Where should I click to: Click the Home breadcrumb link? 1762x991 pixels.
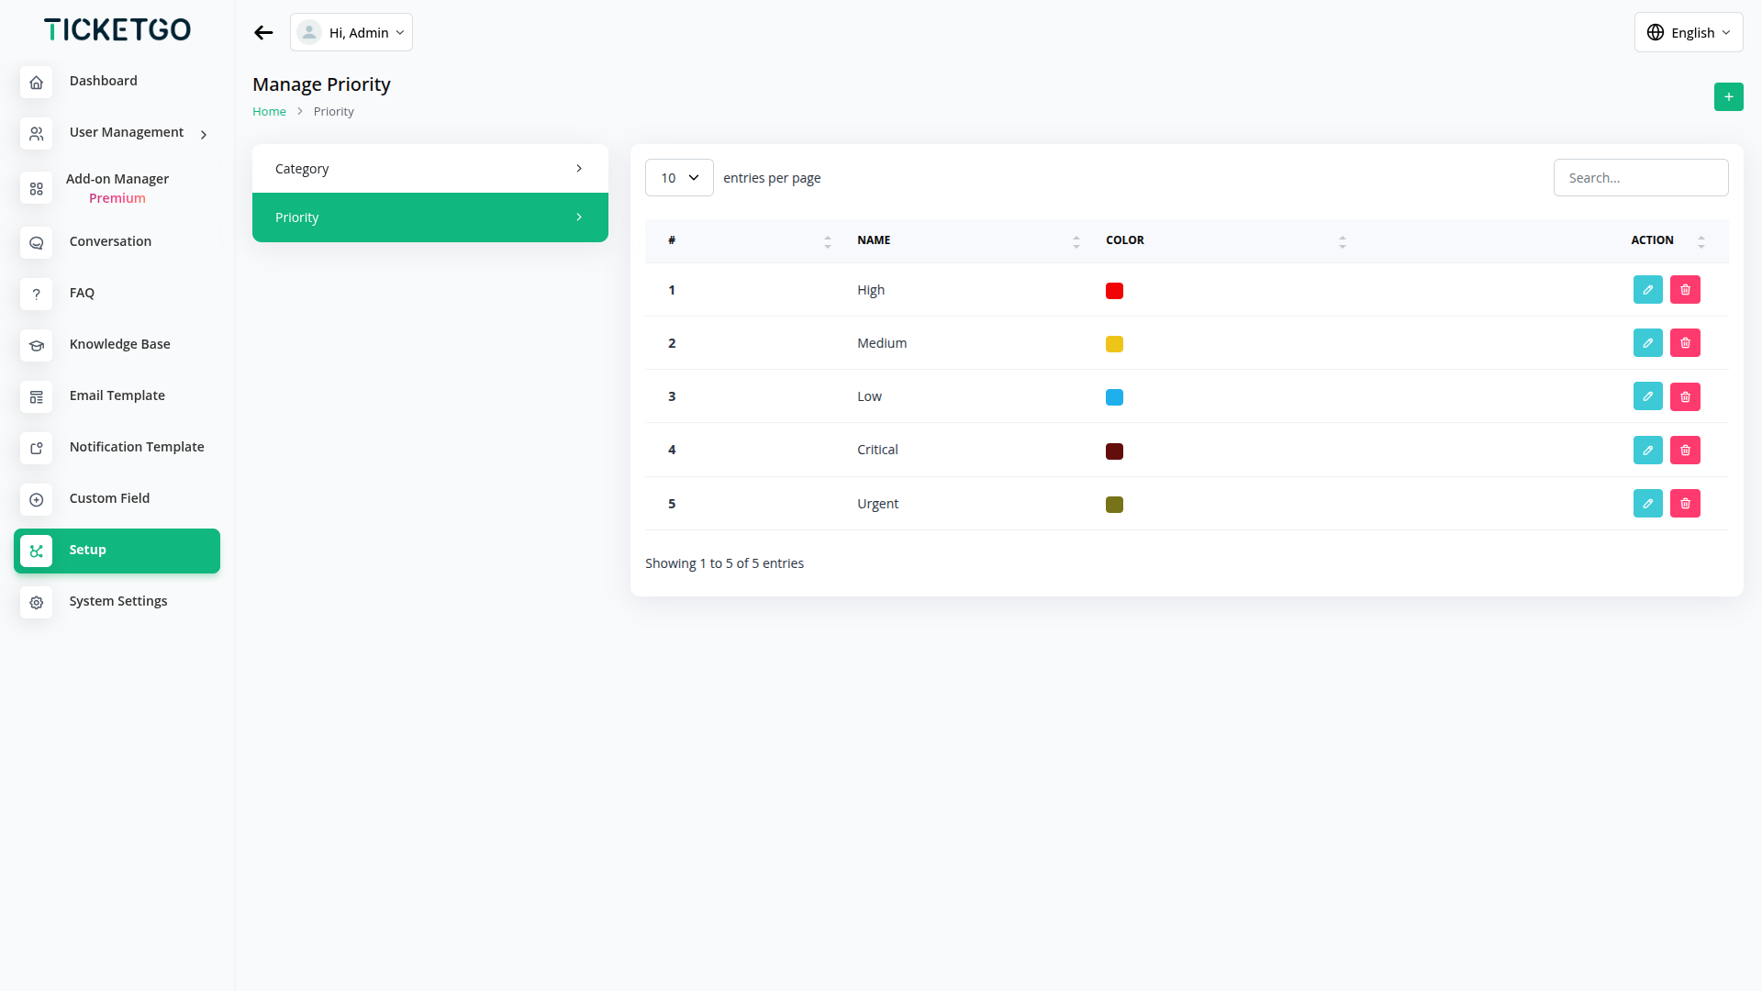[x=269, y=112]
